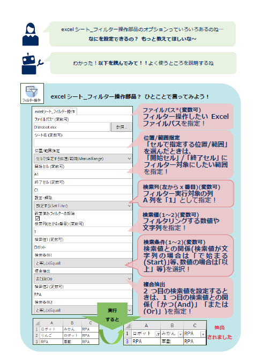Click filter arrow on result column B みかん
261x355 pixels.
pos(181,334)
